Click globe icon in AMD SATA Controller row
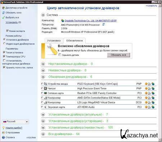The image size is (162, 142). tap(153, 98)
